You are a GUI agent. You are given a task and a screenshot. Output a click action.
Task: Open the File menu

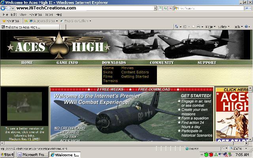5,15
